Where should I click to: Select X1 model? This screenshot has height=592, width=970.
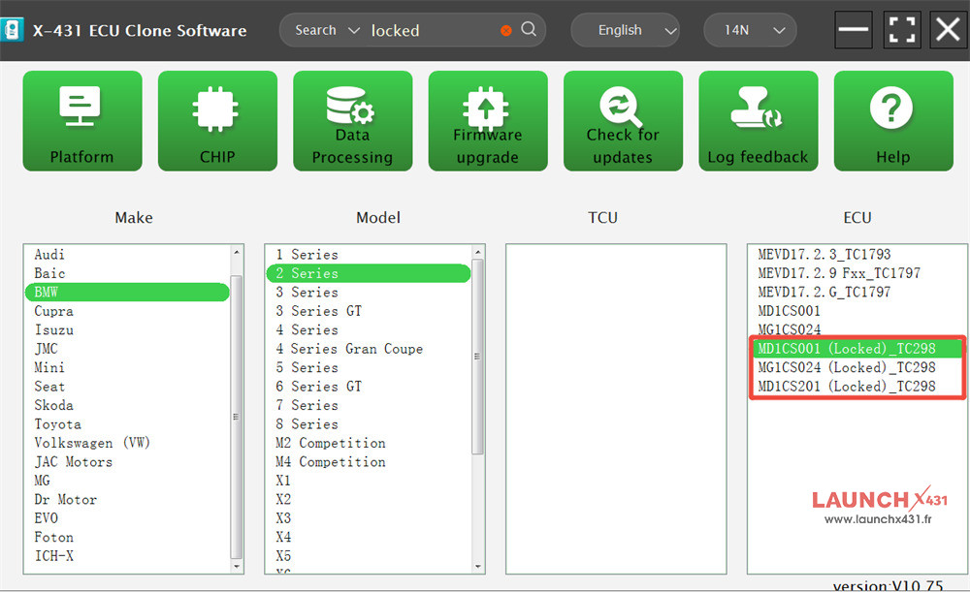point(369,481)
